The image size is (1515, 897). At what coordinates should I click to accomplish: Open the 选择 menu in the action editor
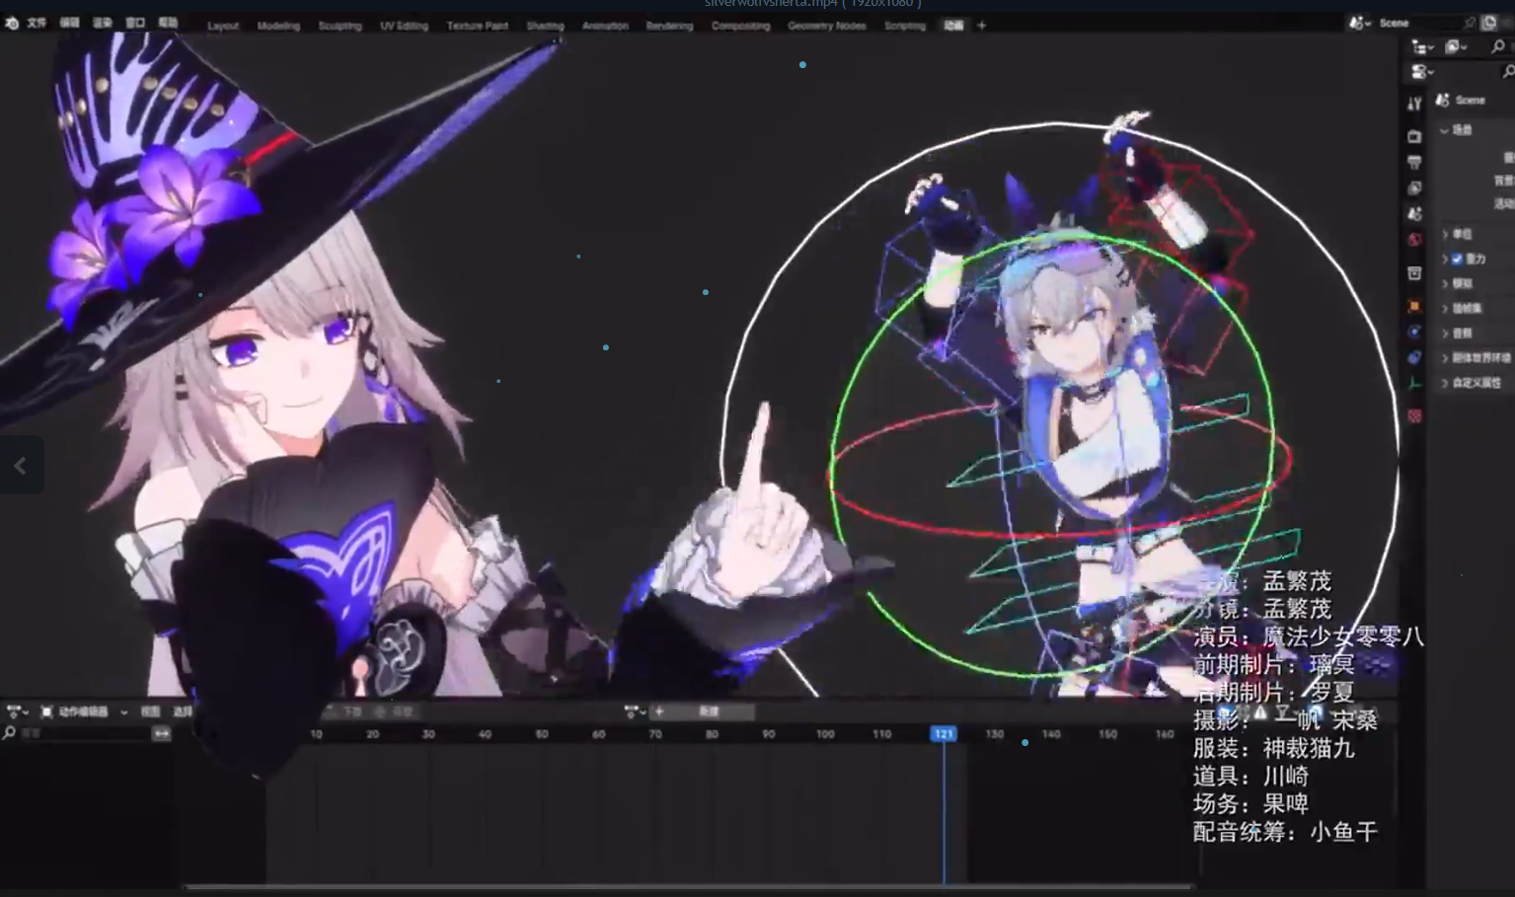183,711
